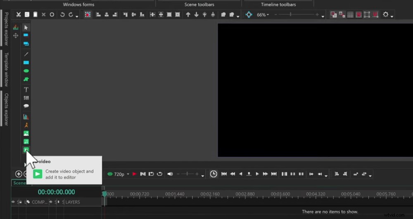Toggle the eye visibility column header
The image size is (413, 219).
pos(13,202)
